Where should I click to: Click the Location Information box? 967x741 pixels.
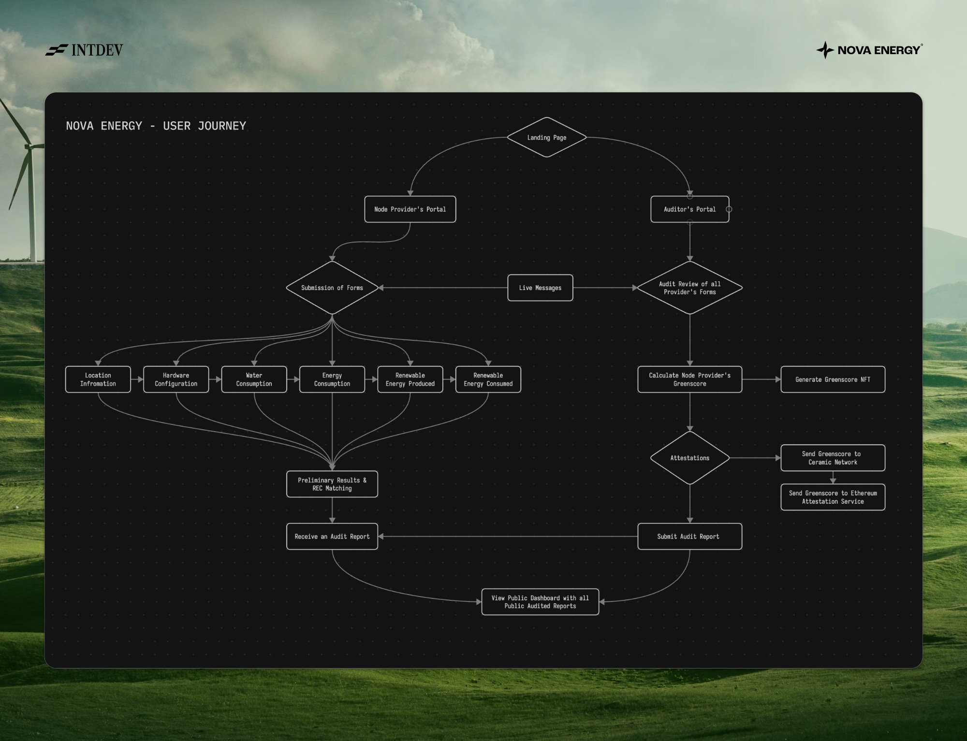point(98,379)
